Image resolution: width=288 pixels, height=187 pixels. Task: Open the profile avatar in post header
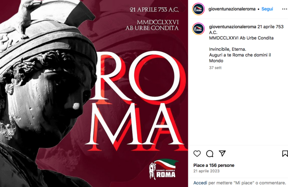198,9
